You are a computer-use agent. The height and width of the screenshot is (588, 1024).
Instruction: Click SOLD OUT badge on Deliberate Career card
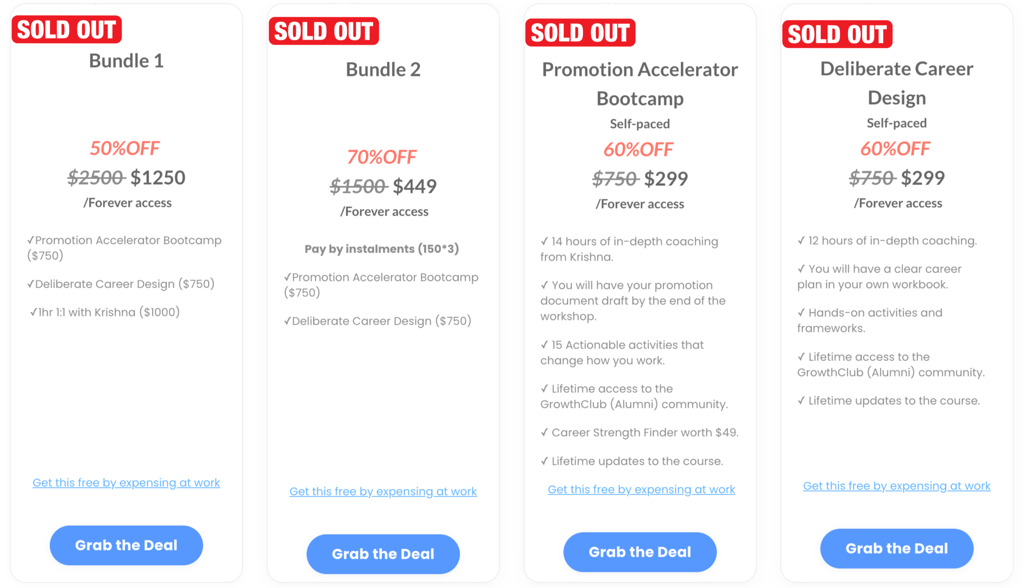(x=837, y=34)
